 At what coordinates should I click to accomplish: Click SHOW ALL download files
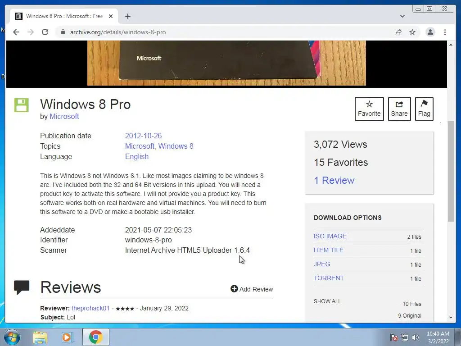(x=327, y=301)
